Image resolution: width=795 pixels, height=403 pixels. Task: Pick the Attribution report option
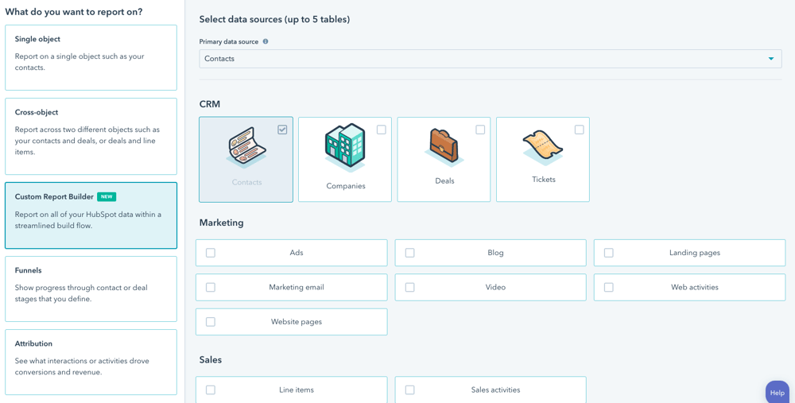point(91,362)
